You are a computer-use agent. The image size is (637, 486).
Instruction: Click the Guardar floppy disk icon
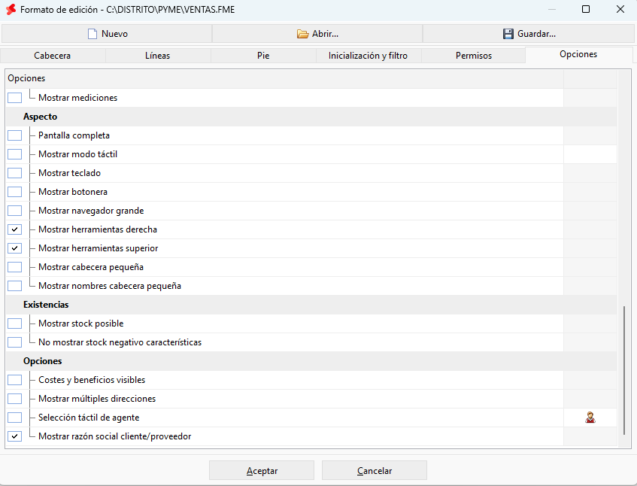click(508, 34)
